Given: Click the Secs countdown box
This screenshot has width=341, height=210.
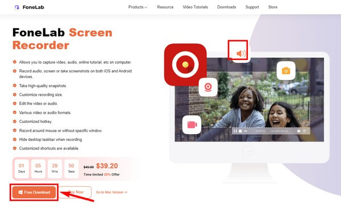Looking at the screenshot, I should tap(72, 169).
